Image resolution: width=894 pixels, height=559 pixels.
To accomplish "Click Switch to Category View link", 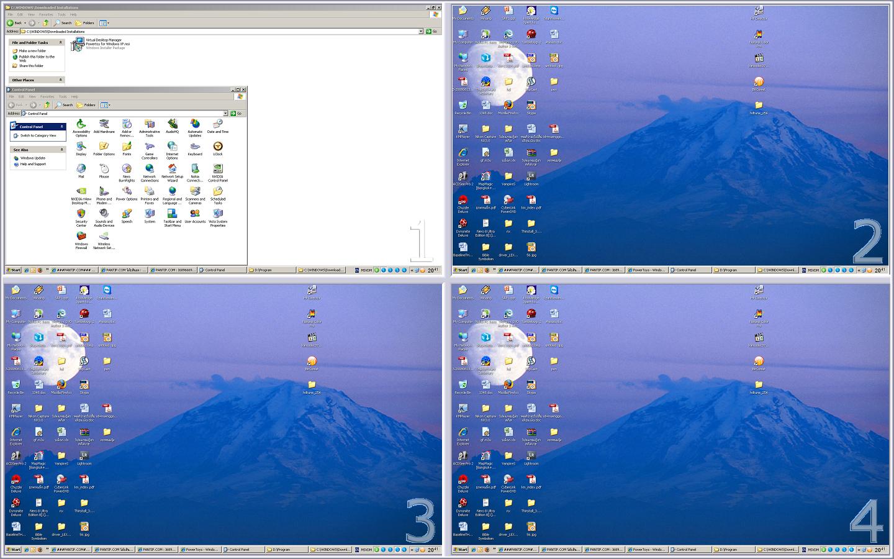I will click(38, 135).
